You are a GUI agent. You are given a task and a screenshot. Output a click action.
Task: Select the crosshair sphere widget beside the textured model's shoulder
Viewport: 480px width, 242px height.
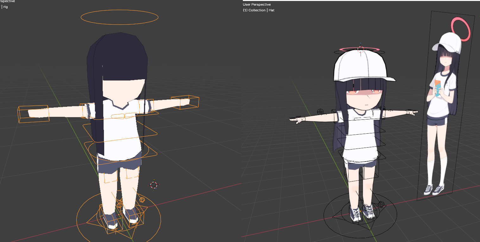tap(320, 111)
